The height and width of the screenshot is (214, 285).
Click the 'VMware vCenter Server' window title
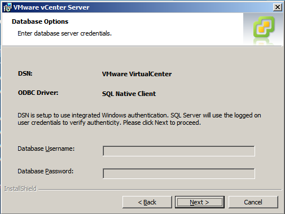pyautogui.click(x=51, y=7)
